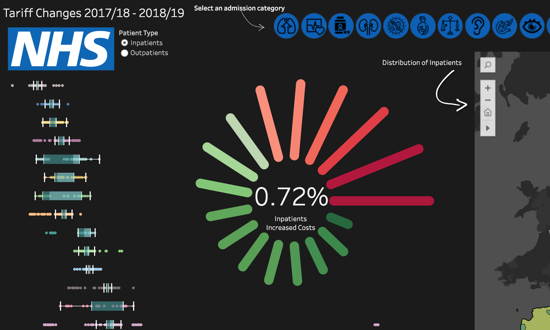Screen dimensions: 550x330
Task: Zoom out on the map
Action: tap(488, 100)
